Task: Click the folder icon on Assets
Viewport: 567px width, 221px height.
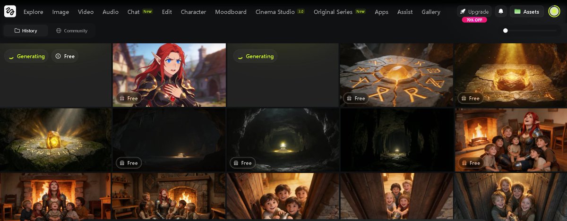Action: click(x=517, y=12)
